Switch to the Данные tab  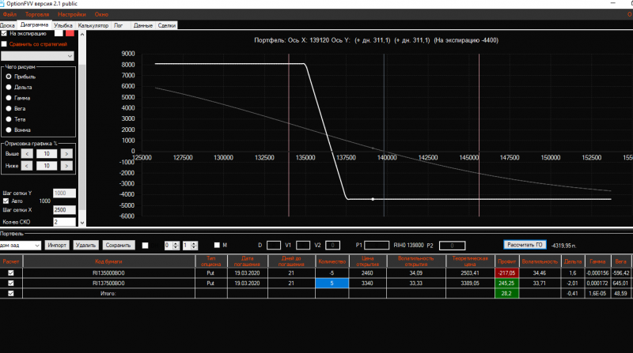(x=143, y=25)
